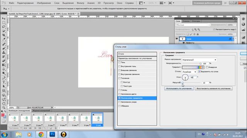Switch to the Каналы tab
Screen dimensions: 247x138
pyautogui.click(x=186, y=21)
